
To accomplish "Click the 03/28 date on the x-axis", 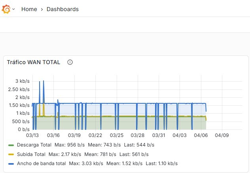I will coord(138,135).
